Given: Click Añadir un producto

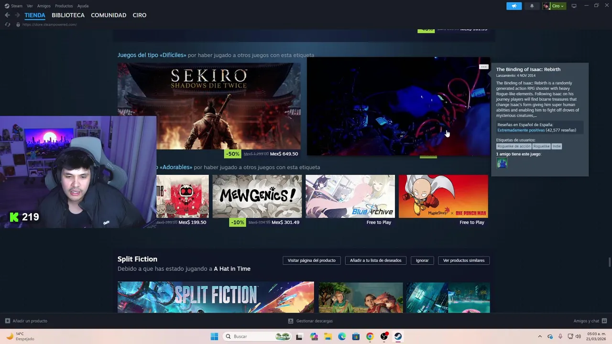Looking at the screenshot, I should (x=30, y=321).
